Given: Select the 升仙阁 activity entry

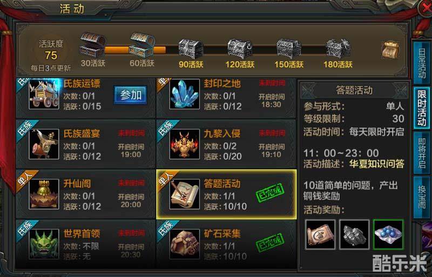Looking at the screenshot, I should click(86, 194).
